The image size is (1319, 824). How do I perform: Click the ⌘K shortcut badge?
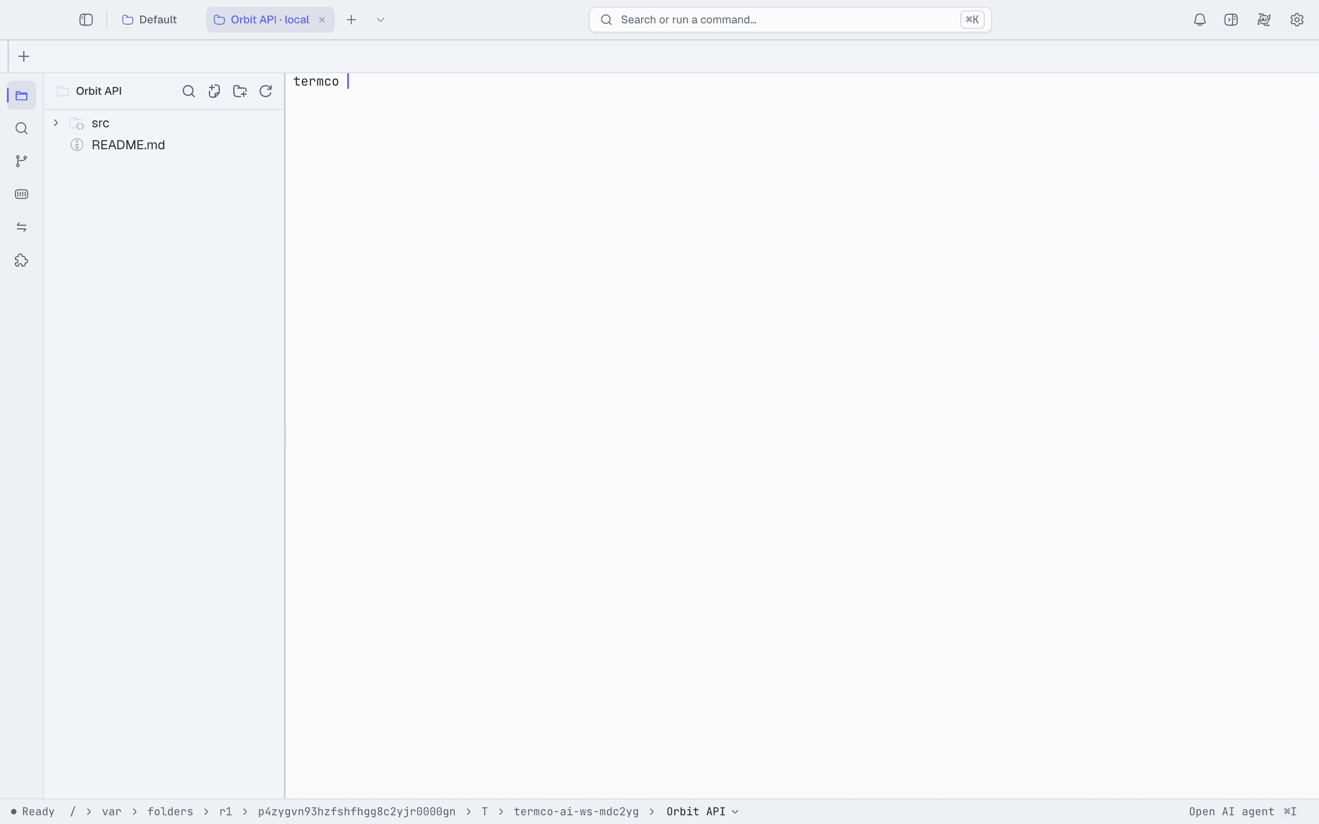click(972, 20)
